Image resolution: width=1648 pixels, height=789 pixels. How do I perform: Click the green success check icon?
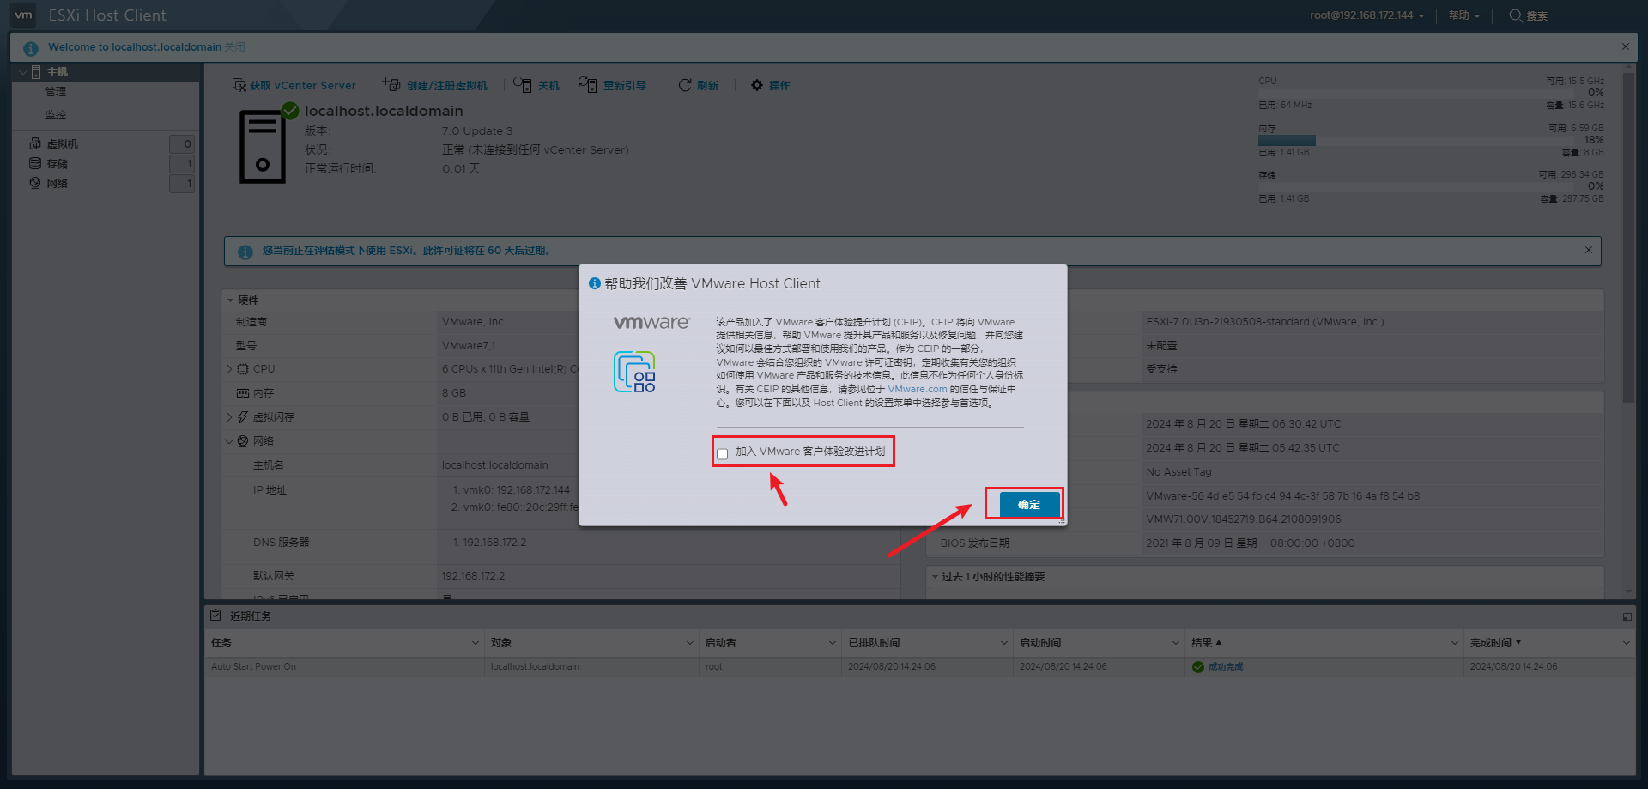pyautogui.click(x=1197, y=667)
